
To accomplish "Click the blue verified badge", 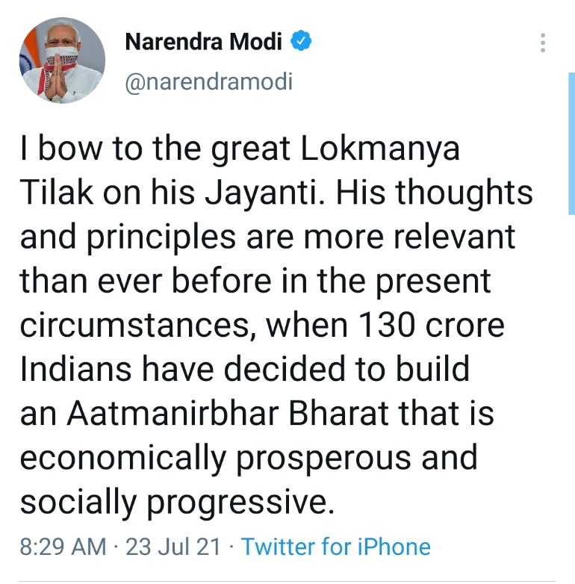I will coord(301,41).
